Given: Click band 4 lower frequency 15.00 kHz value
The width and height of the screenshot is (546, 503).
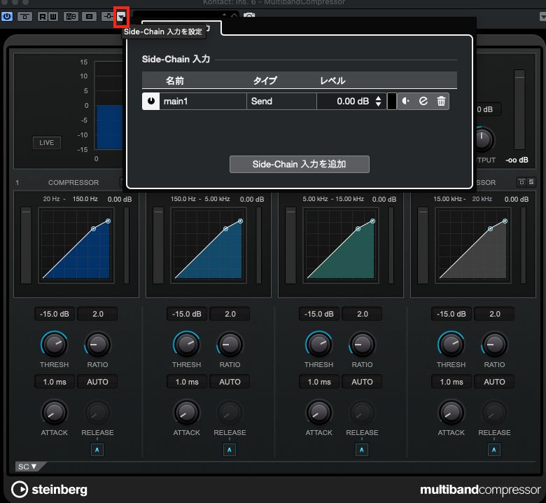Looking at the screenshot, I should [447, 199].
